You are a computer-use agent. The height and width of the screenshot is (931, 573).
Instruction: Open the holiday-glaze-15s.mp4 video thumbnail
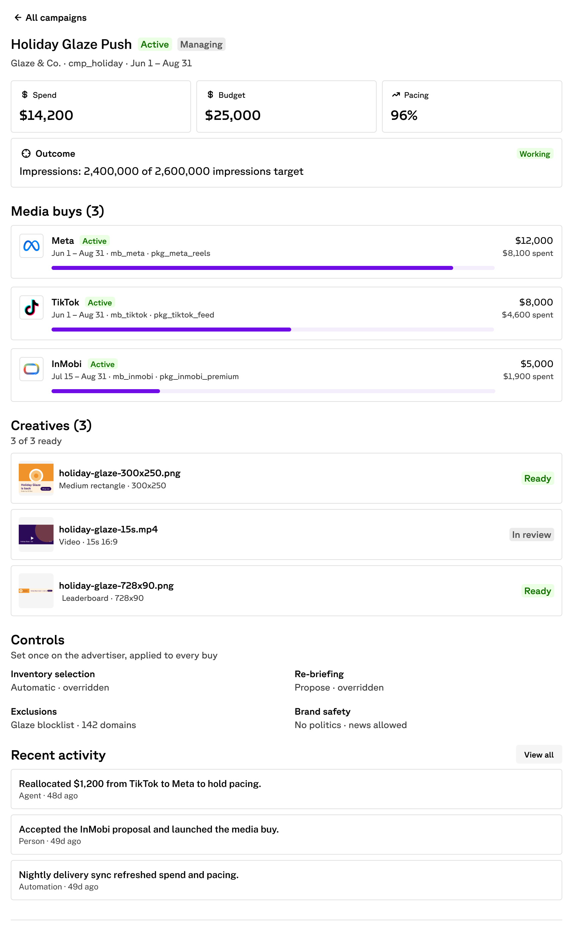pos(36,534)
